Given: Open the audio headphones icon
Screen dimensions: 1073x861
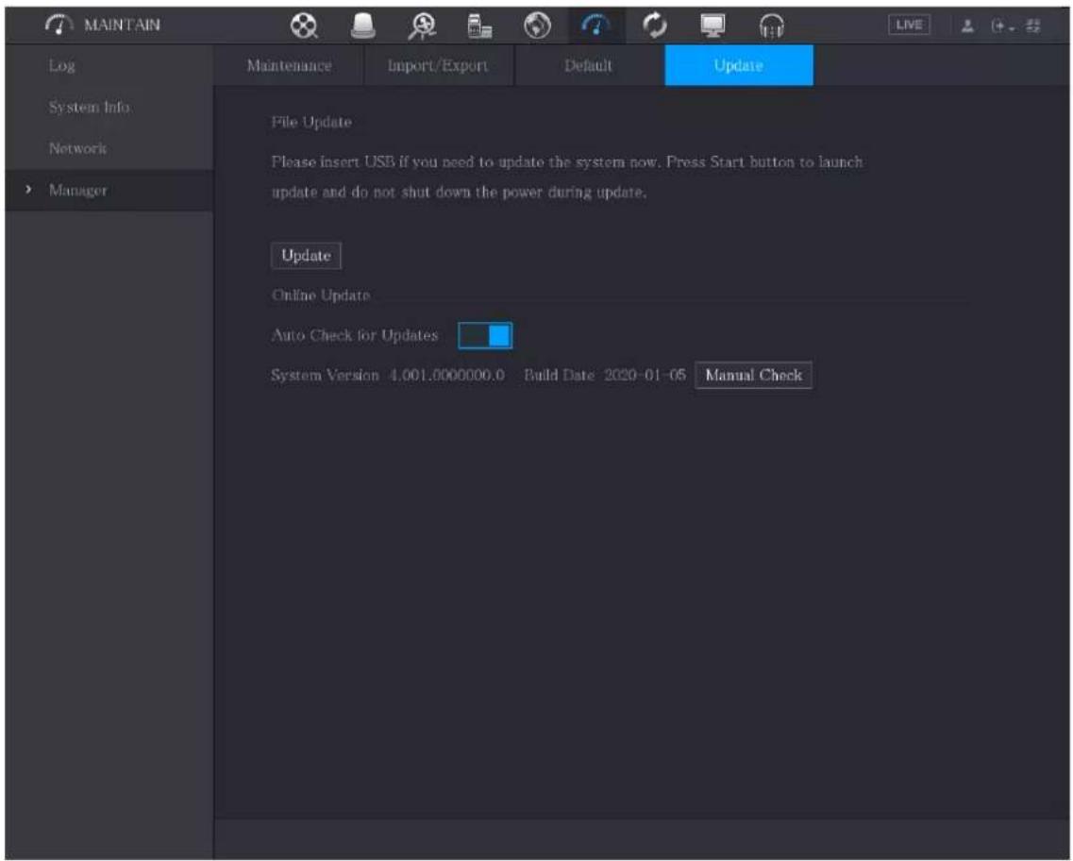Looking at the screenshot, I should click(x=772, y=26).
